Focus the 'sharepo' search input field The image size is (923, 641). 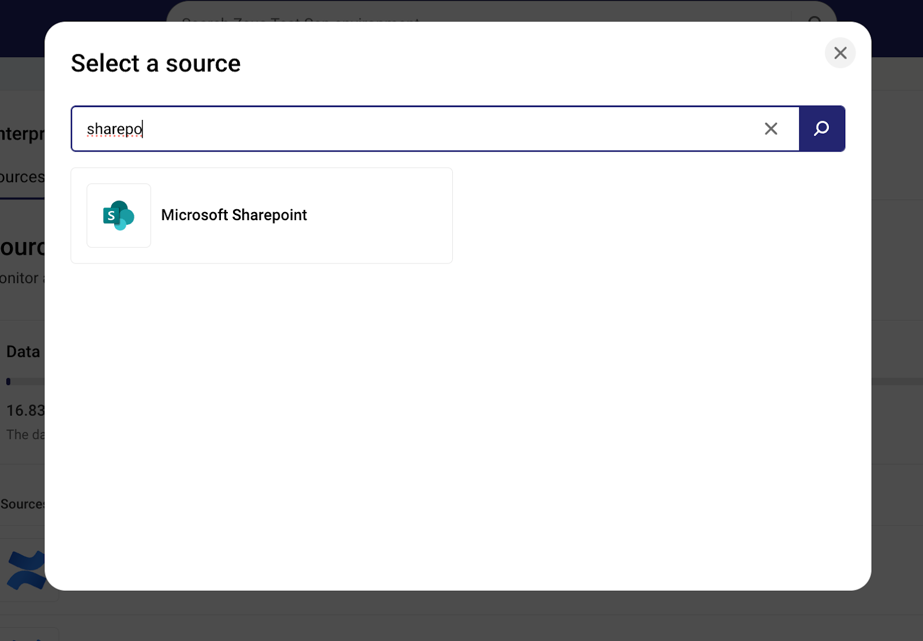(404, 129)
